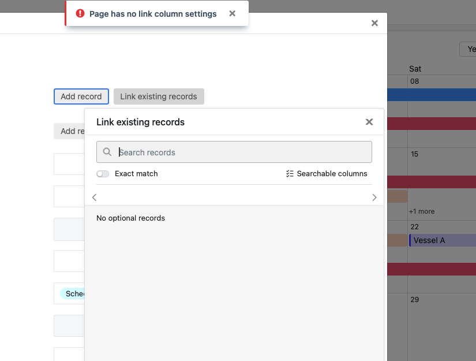This screenshot has width=476, height=361.
Task: Select calendar day 29
Action: pos(415,300)
